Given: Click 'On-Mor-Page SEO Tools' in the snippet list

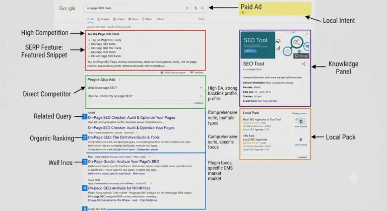Looking at the screenshot, I should 106,56.
